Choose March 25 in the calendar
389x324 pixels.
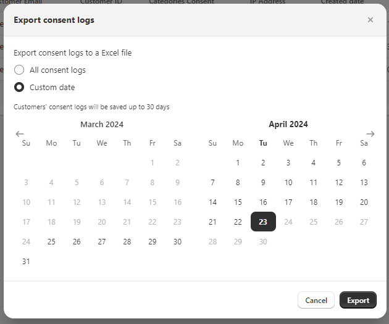tap(51, 242)
